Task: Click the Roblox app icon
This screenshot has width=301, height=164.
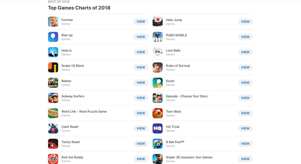Action: coord(53,83)
